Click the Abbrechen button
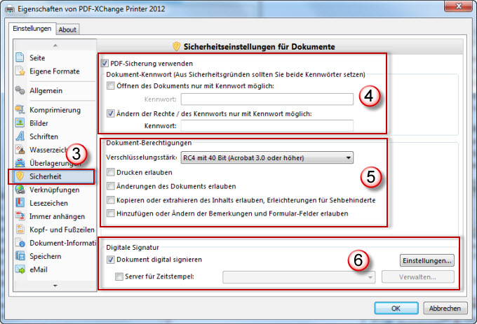 click(x=445, y=308)
